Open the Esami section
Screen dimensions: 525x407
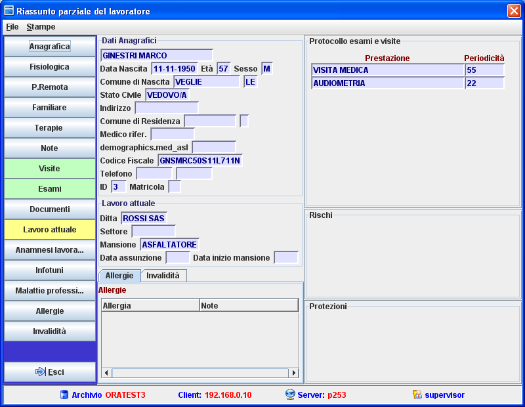click(49, 189)
